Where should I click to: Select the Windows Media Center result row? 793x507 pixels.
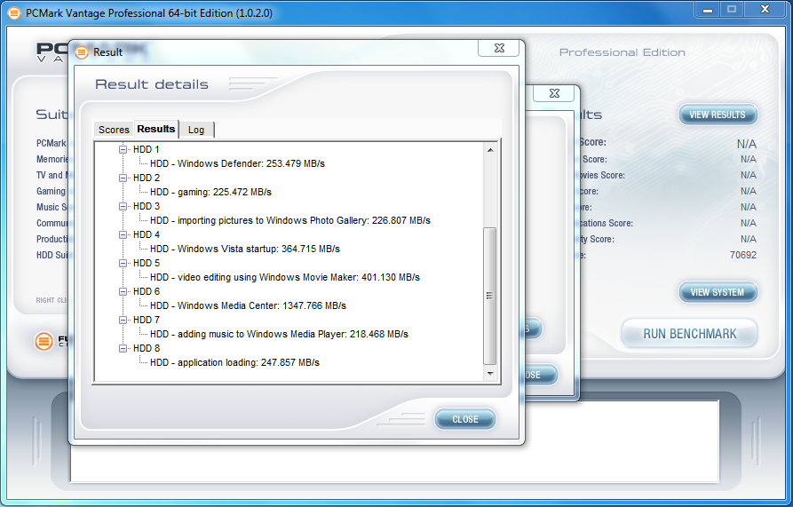pos(248,305)
